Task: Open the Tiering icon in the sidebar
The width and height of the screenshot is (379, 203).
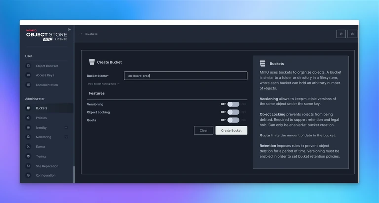Action: [x=28, y=156]
